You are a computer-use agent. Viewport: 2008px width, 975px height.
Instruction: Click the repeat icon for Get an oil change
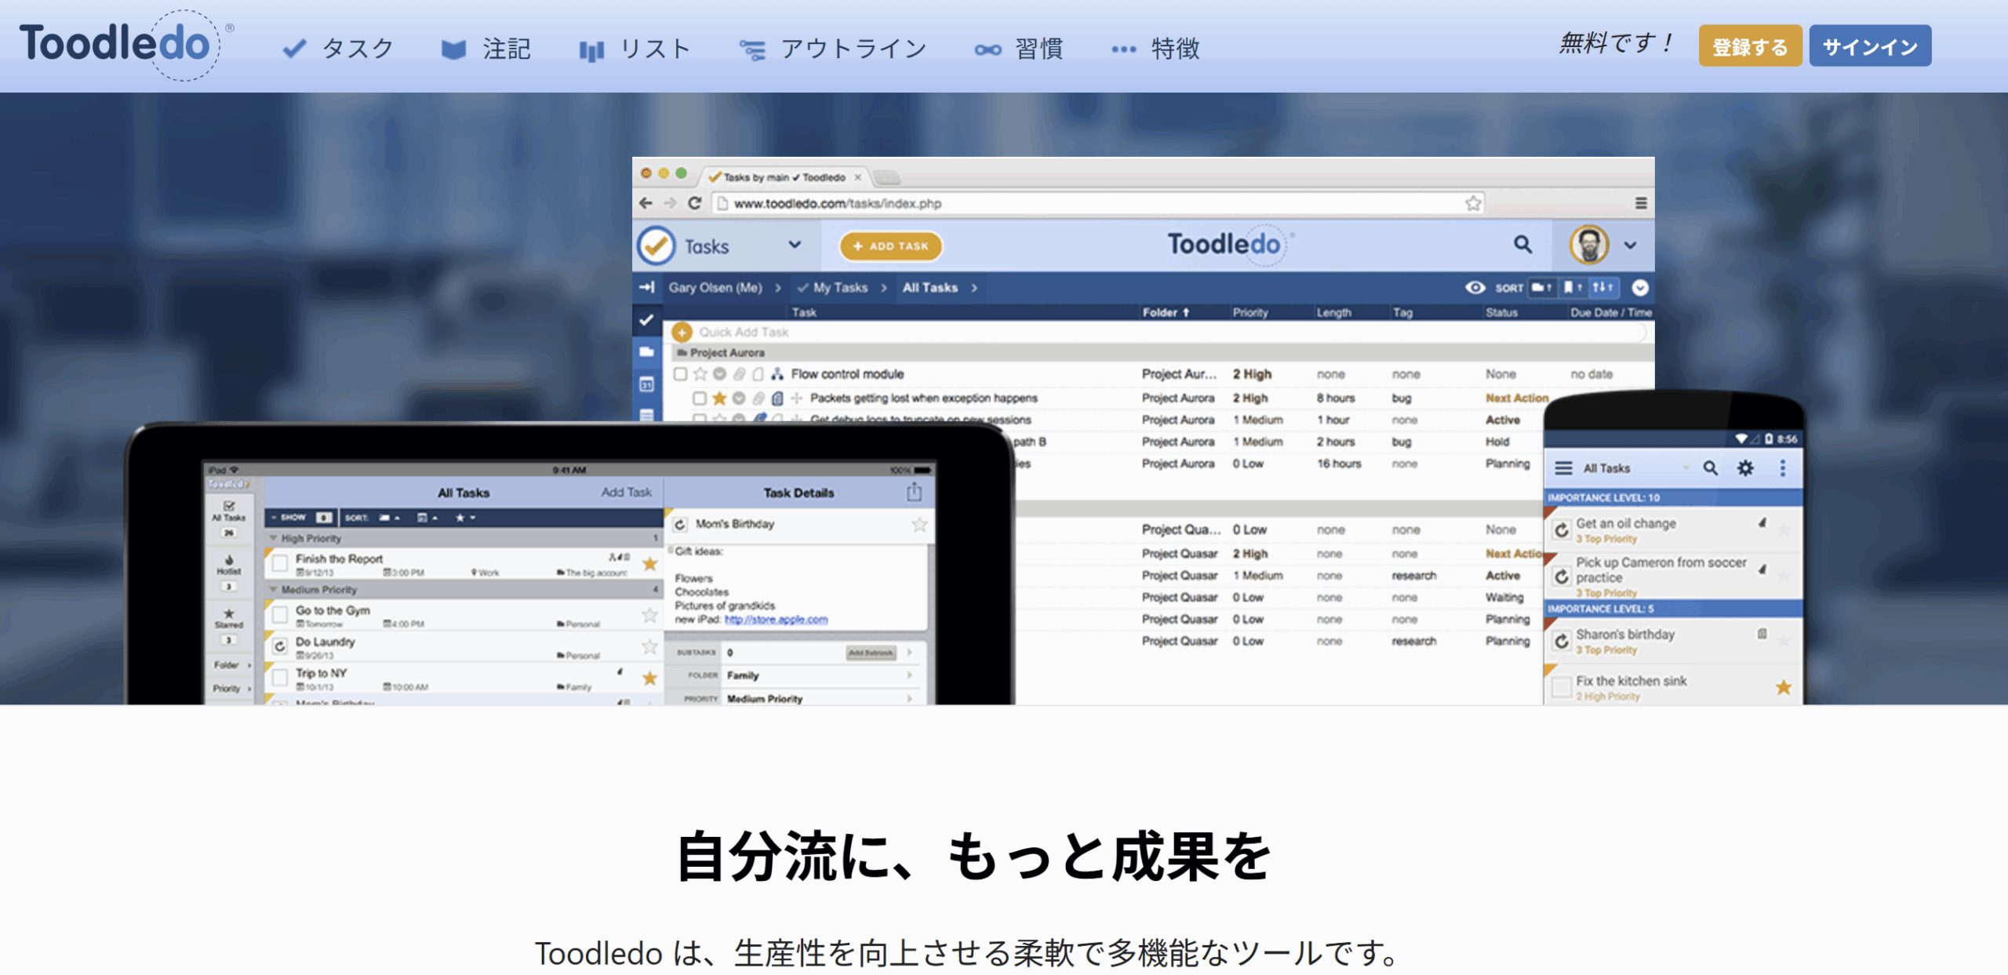click(1562, 530)
